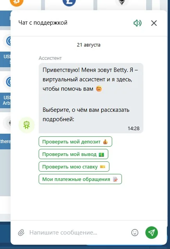This screenshot has height=249, width=170.
Task: Close the support chat window
Action: (154, 23)
